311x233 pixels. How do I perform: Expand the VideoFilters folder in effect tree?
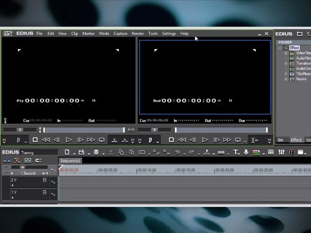tap(286, 53)
